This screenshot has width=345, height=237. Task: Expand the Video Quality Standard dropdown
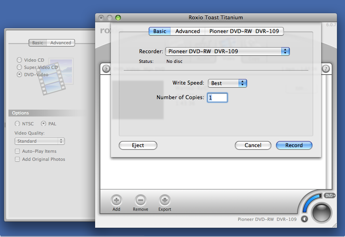click(40, 141)
